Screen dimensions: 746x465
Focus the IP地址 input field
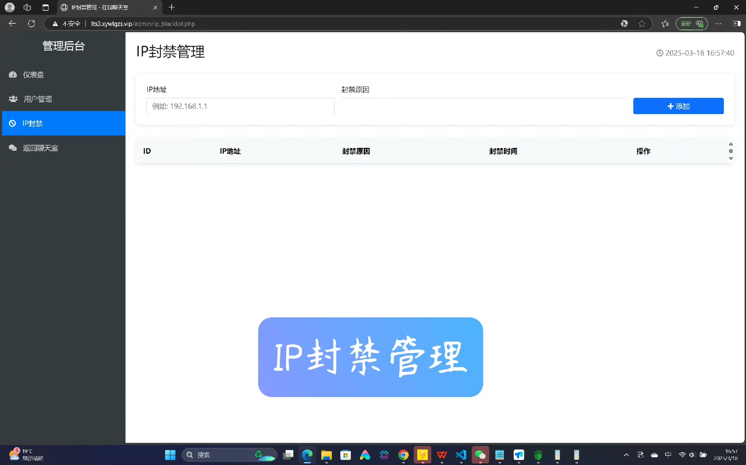coord(240,106)
